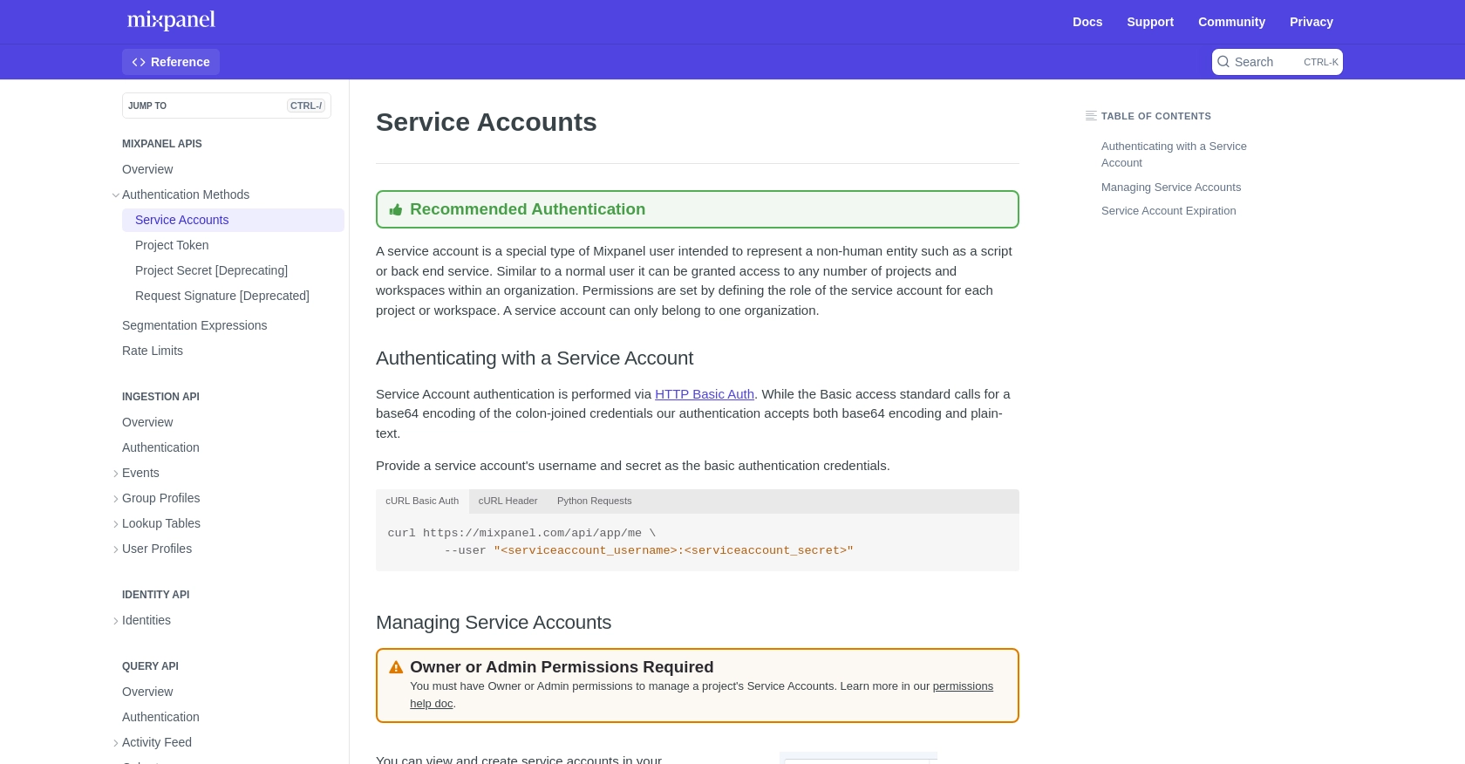The image size is (1465, 764).
Task: Open Community in top navigation
Action: 1231,22
